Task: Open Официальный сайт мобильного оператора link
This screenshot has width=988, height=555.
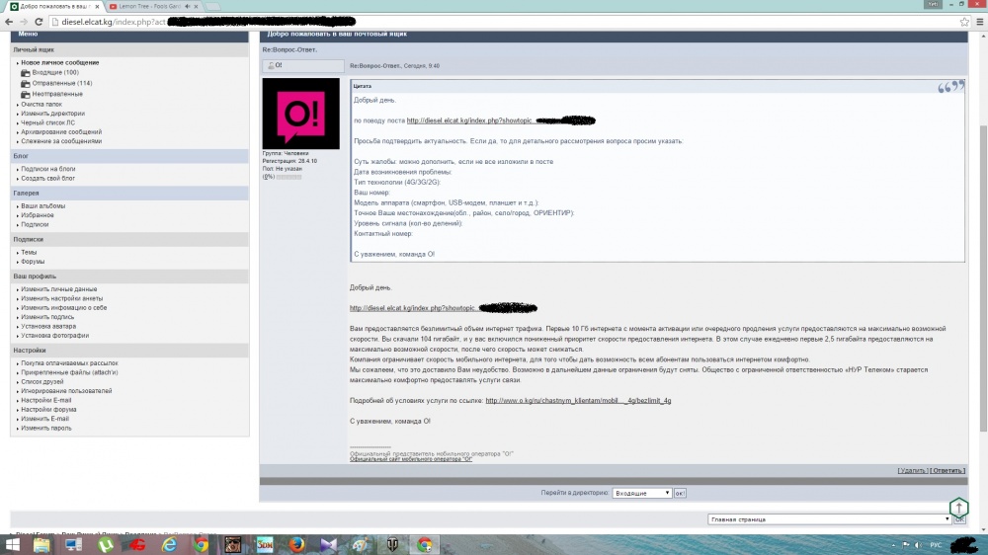Action: pyautogui.click(x=411, y=459)
